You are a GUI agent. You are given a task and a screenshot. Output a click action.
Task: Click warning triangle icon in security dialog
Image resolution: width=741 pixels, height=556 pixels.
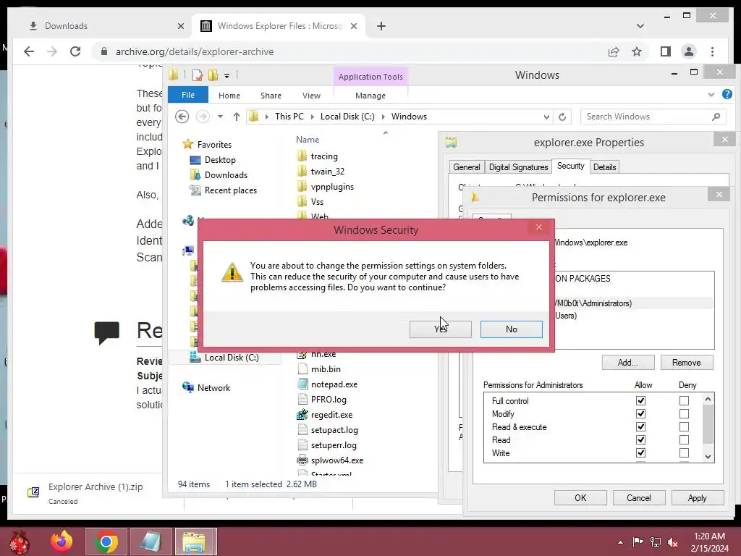pyautogui.click(x=232, y=272)
